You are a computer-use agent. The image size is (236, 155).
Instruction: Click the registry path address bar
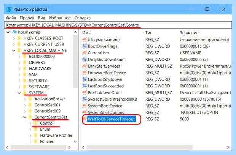(x=118, y=25)
